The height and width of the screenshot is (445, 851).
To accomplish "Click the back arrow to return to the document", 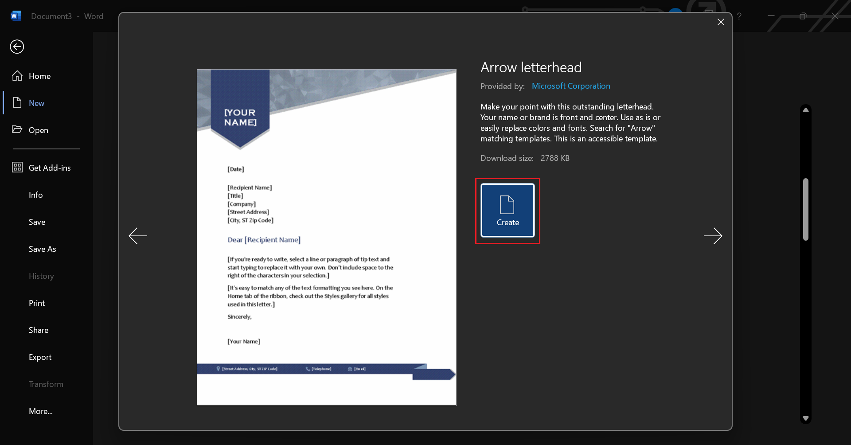I will (17, 47).
